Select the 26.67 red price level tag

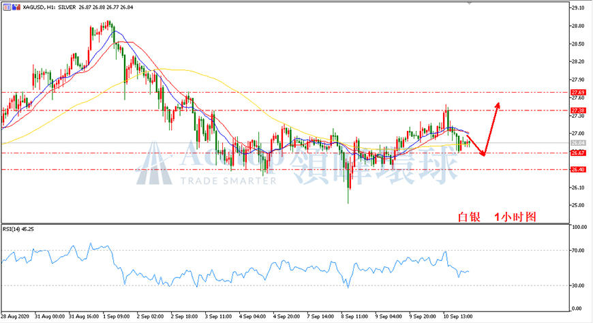pyautogui.click(x=578, y=153)
